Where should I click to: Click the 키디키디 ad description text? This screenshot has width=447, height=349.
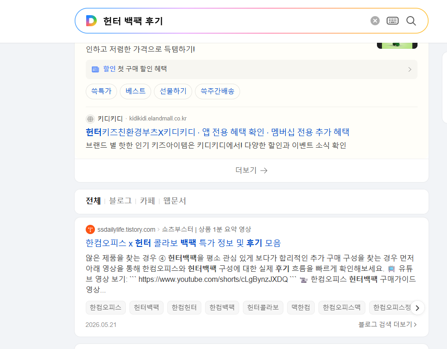216,145
